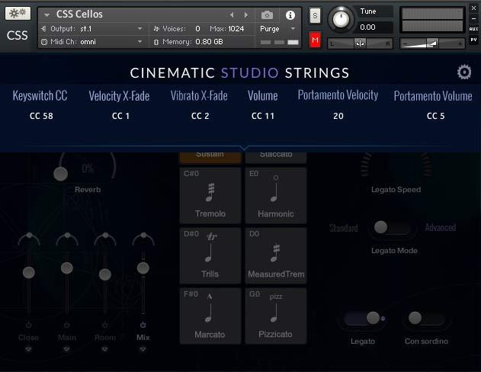Choose the Pizzicato articulation

275,316
